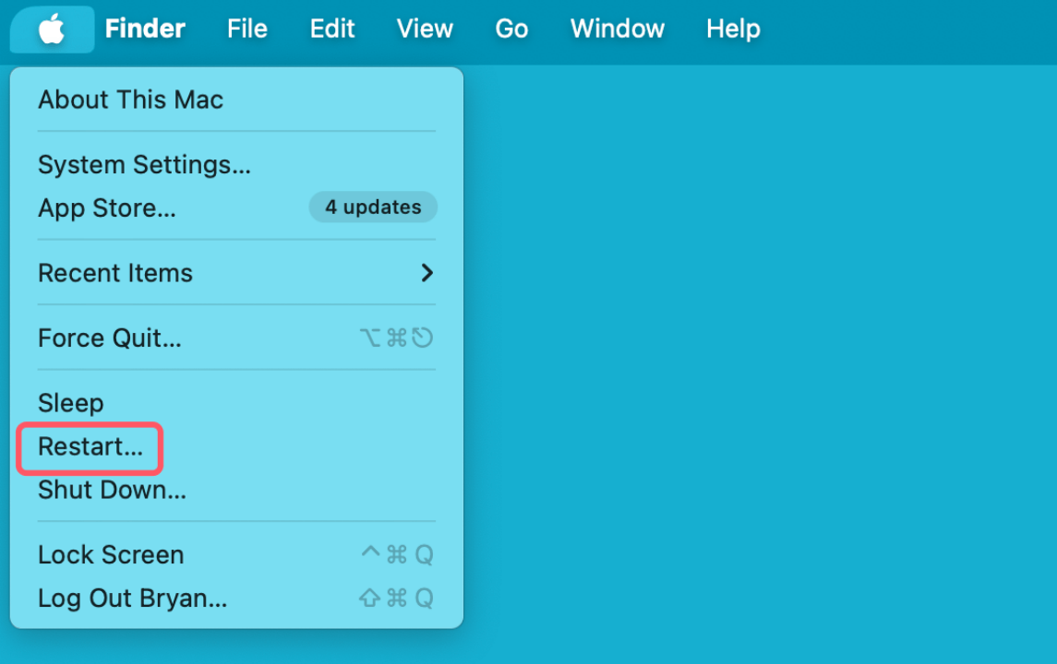Screen dimensions: 1057x664
Task: Put the Mac to Sleep
Action: 71,403
